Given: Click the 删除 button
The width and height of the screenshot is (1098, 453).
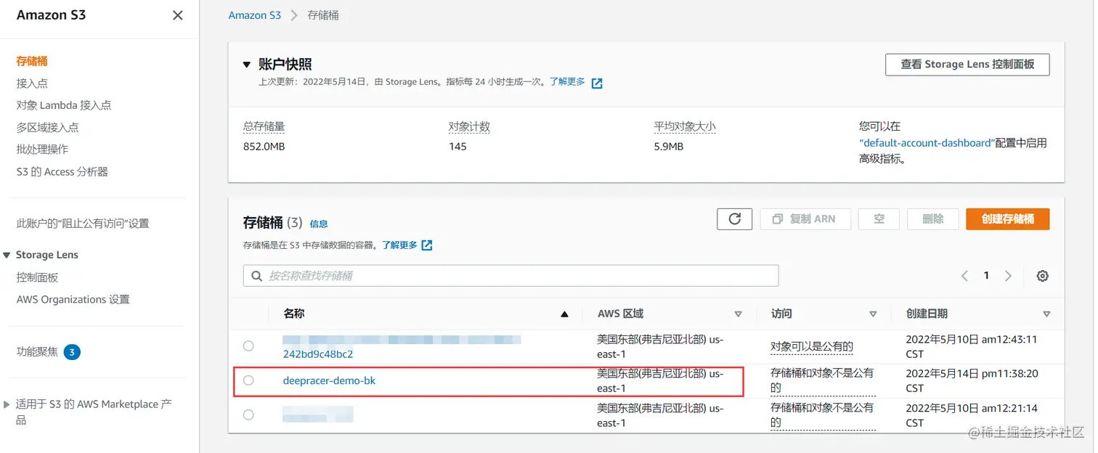Looking at the screenshot, I should coord(932,219).
